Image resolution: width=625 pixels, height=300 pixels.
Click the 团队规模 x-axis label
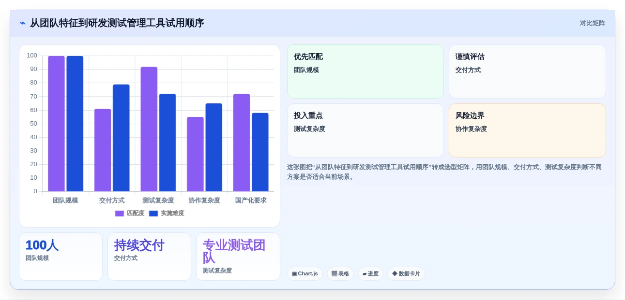tap(65, 200)
